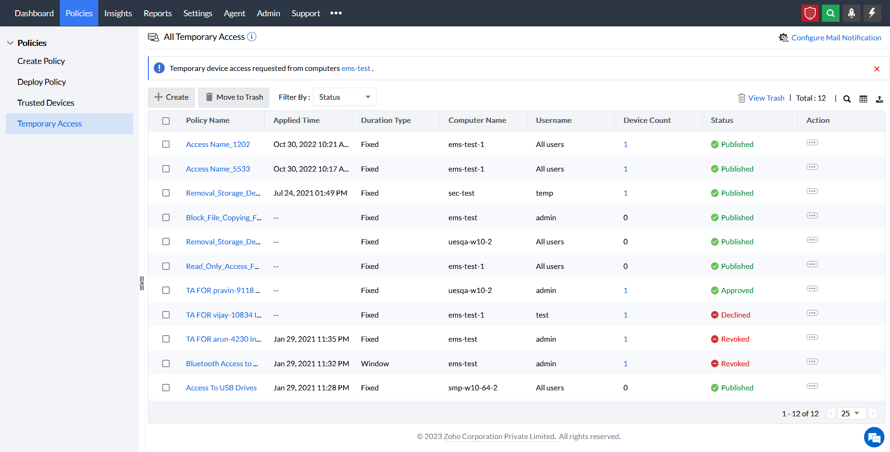Open the Reports menu tab
The width and height of the screenshot is (890, 452).
click(157, 13)
